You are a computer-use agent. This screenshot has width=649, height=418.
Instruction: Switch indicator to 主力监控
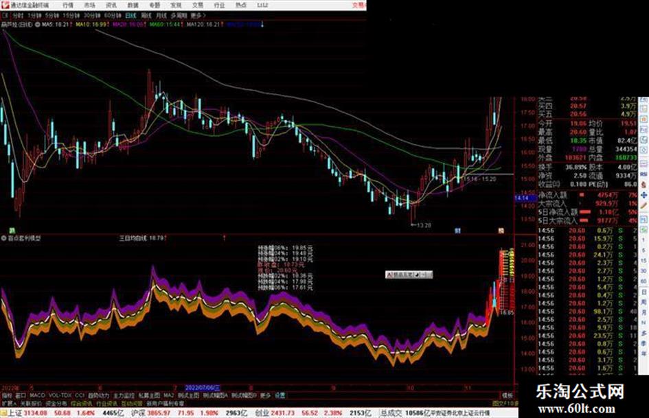tap(124, 395)
